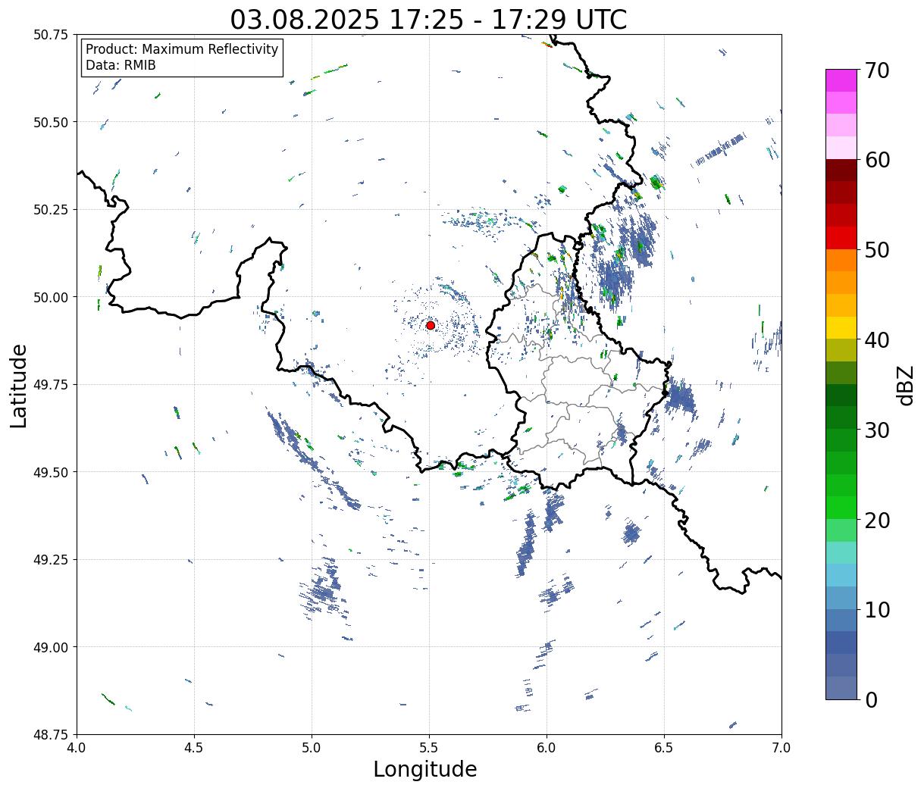This screenshot has height=788, width=924.
Task: Click the light cyan colorbar swatch between 10 and 20
Action: pyautogui.click(x=841, y=552)
